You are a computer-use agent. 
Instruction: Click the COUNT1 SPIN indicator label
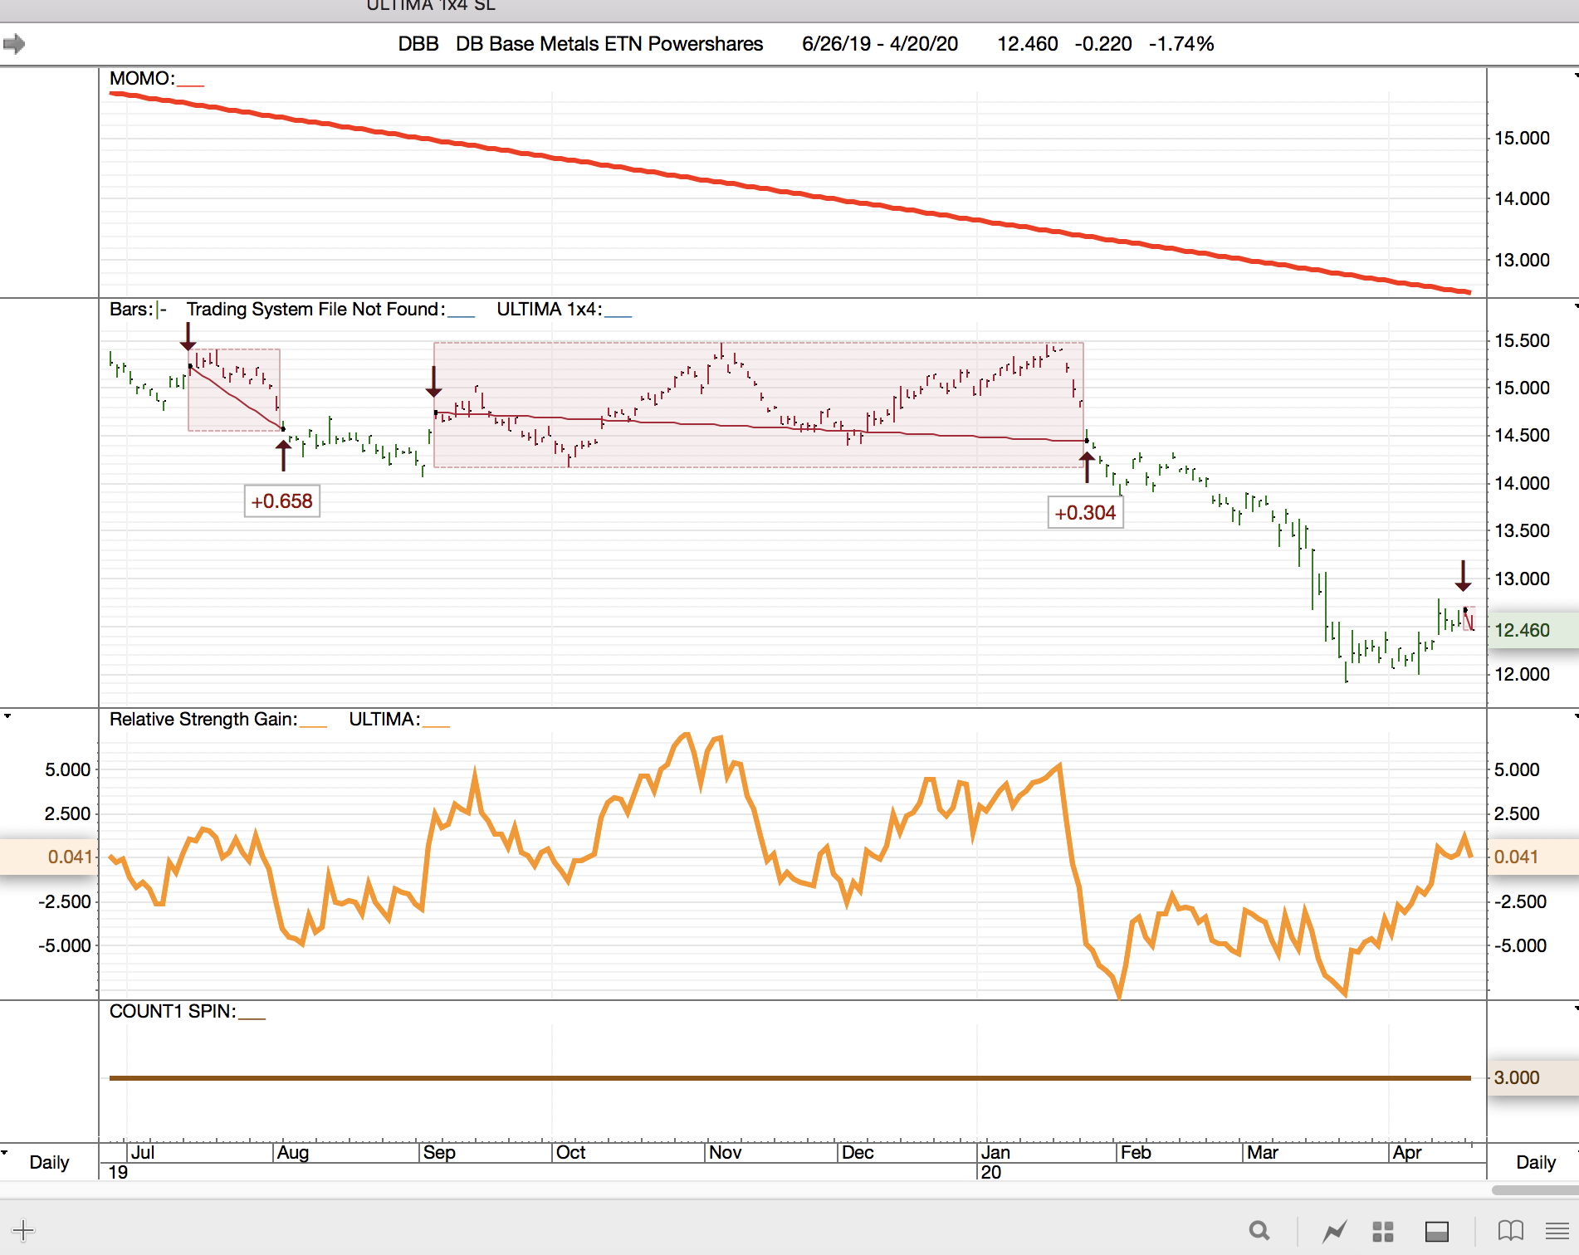pyautogui.click(x=173, y=1011)
